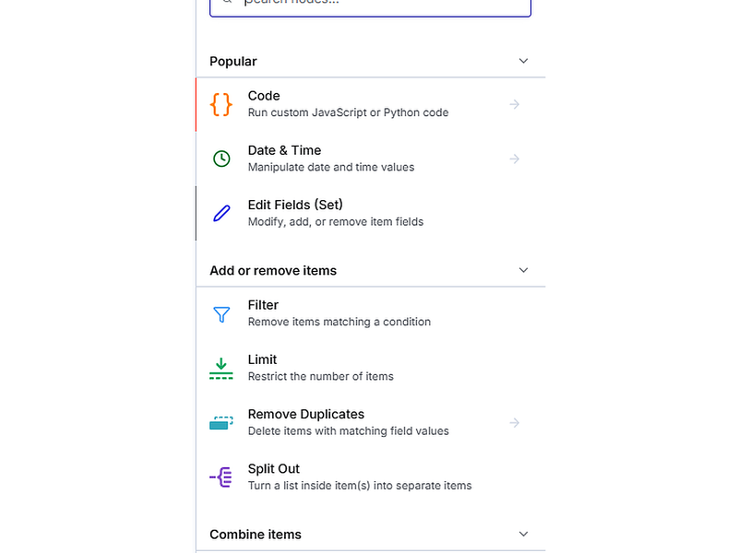
Task: Select the Edit Fields (Set) node
Action: [x=371, y=214]
